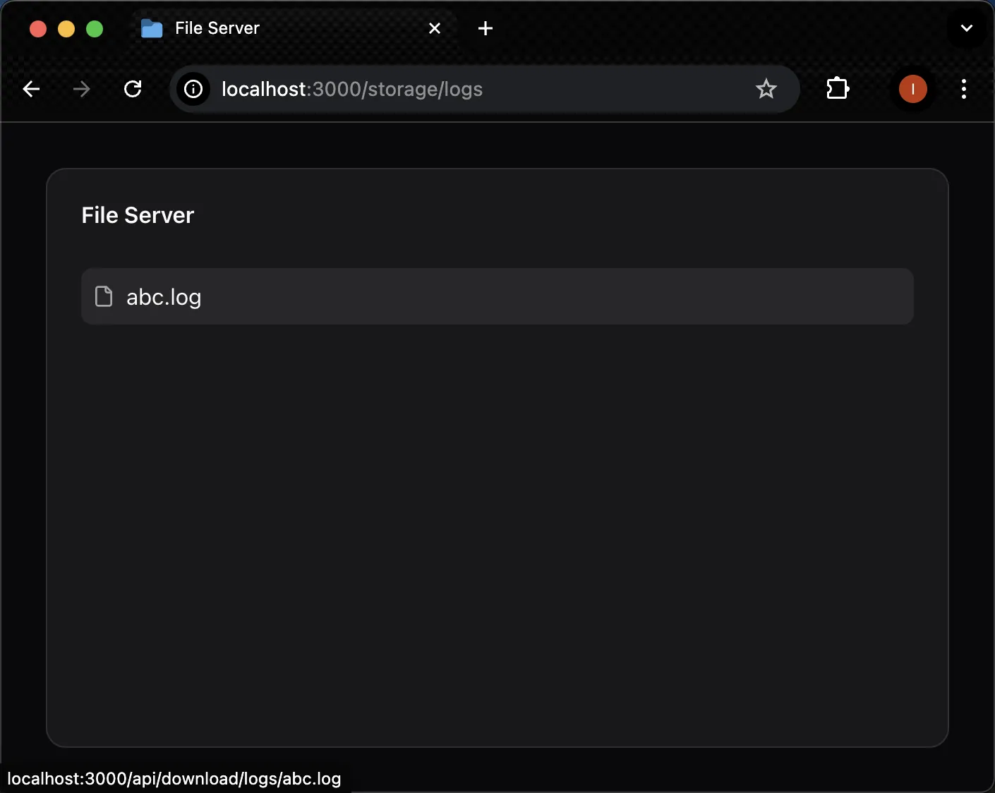
Task: Reload the File Server page
Action: [133, 89]
